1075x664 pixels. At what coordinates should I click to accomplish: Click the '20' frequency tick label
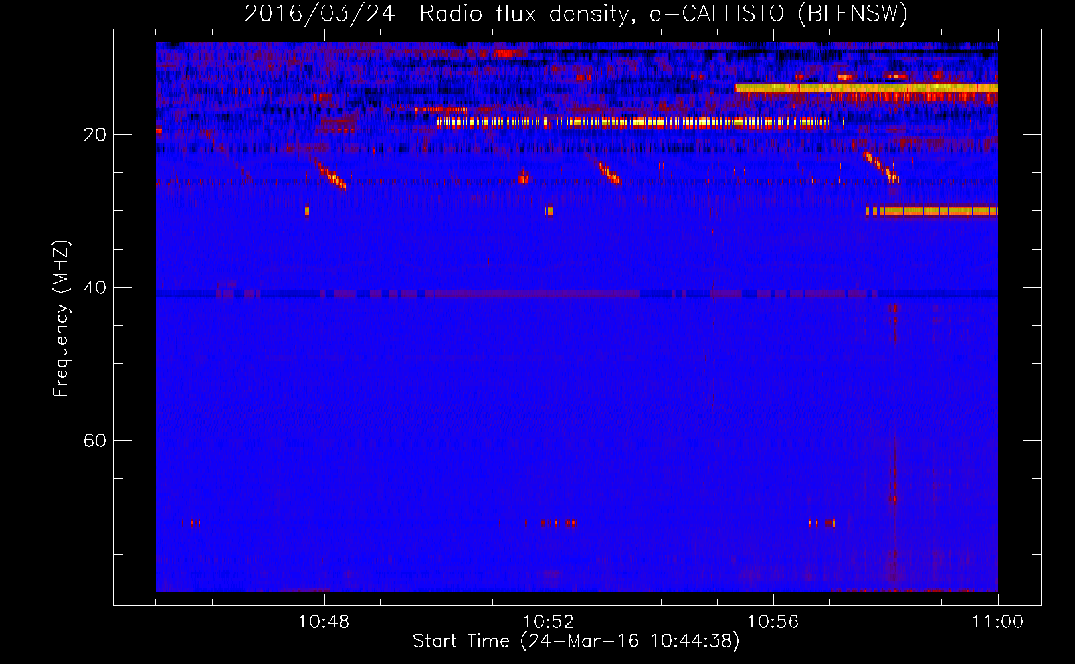tap(95, 135)
